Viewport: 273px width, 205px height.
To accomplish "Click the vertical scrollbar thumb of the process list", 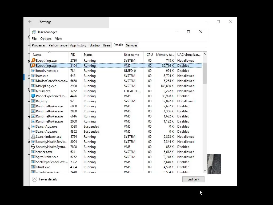I will pos(204,73).
